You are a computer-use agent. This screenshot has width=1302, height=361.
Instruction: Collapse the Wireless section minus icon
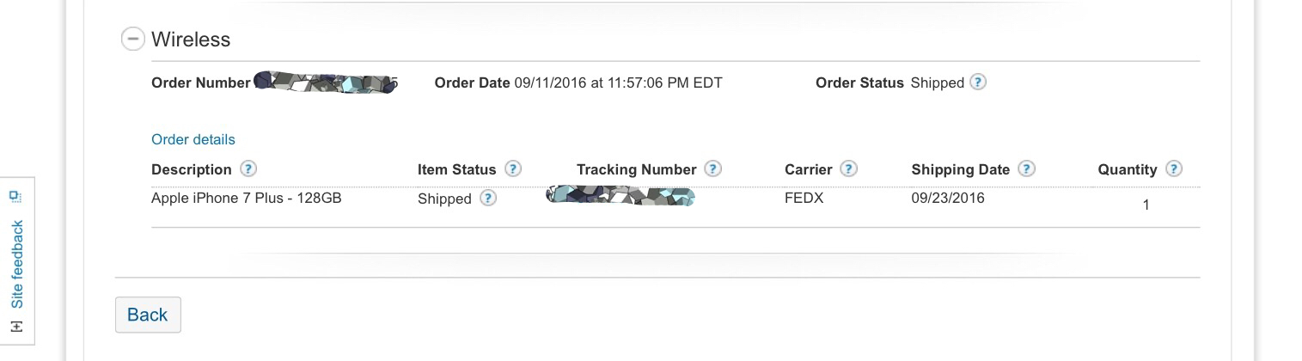coord(132,39)
